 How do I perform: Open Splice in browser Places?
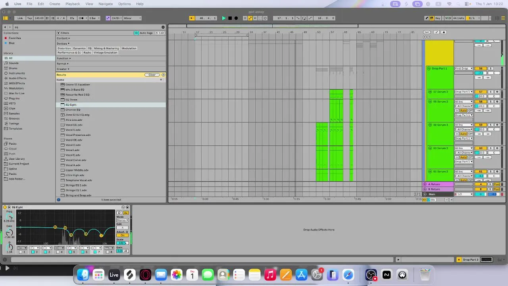[x=13, y=169]
